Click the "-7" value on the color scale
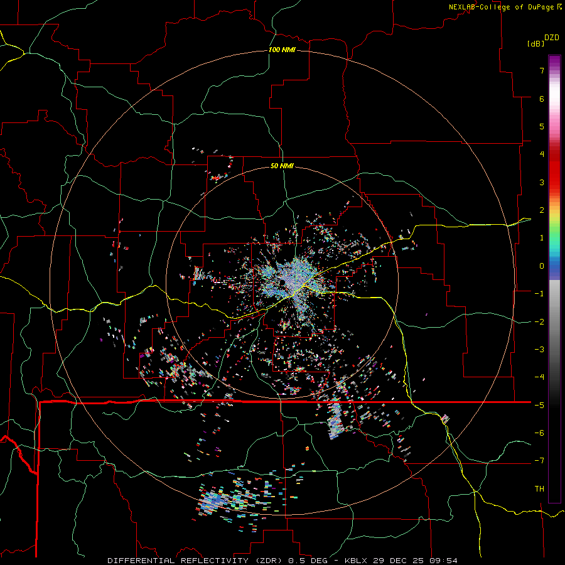Viewport: 565px width, 565px height. click(x=539, y=461)
